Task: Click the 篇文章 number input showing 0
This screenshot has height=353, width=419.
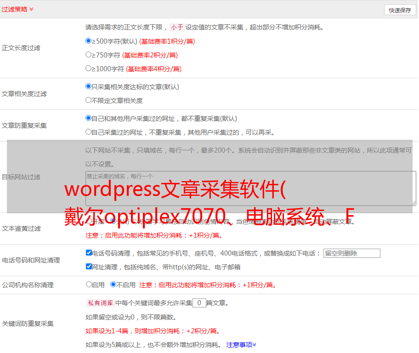Action: click(x=199, y=303)
